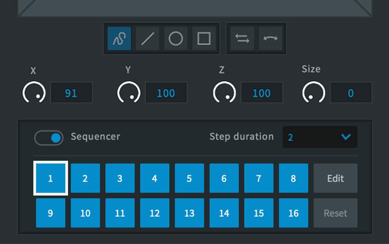389x244 pixels.
Task: Click the Y knob
Action: click(128, 93)
